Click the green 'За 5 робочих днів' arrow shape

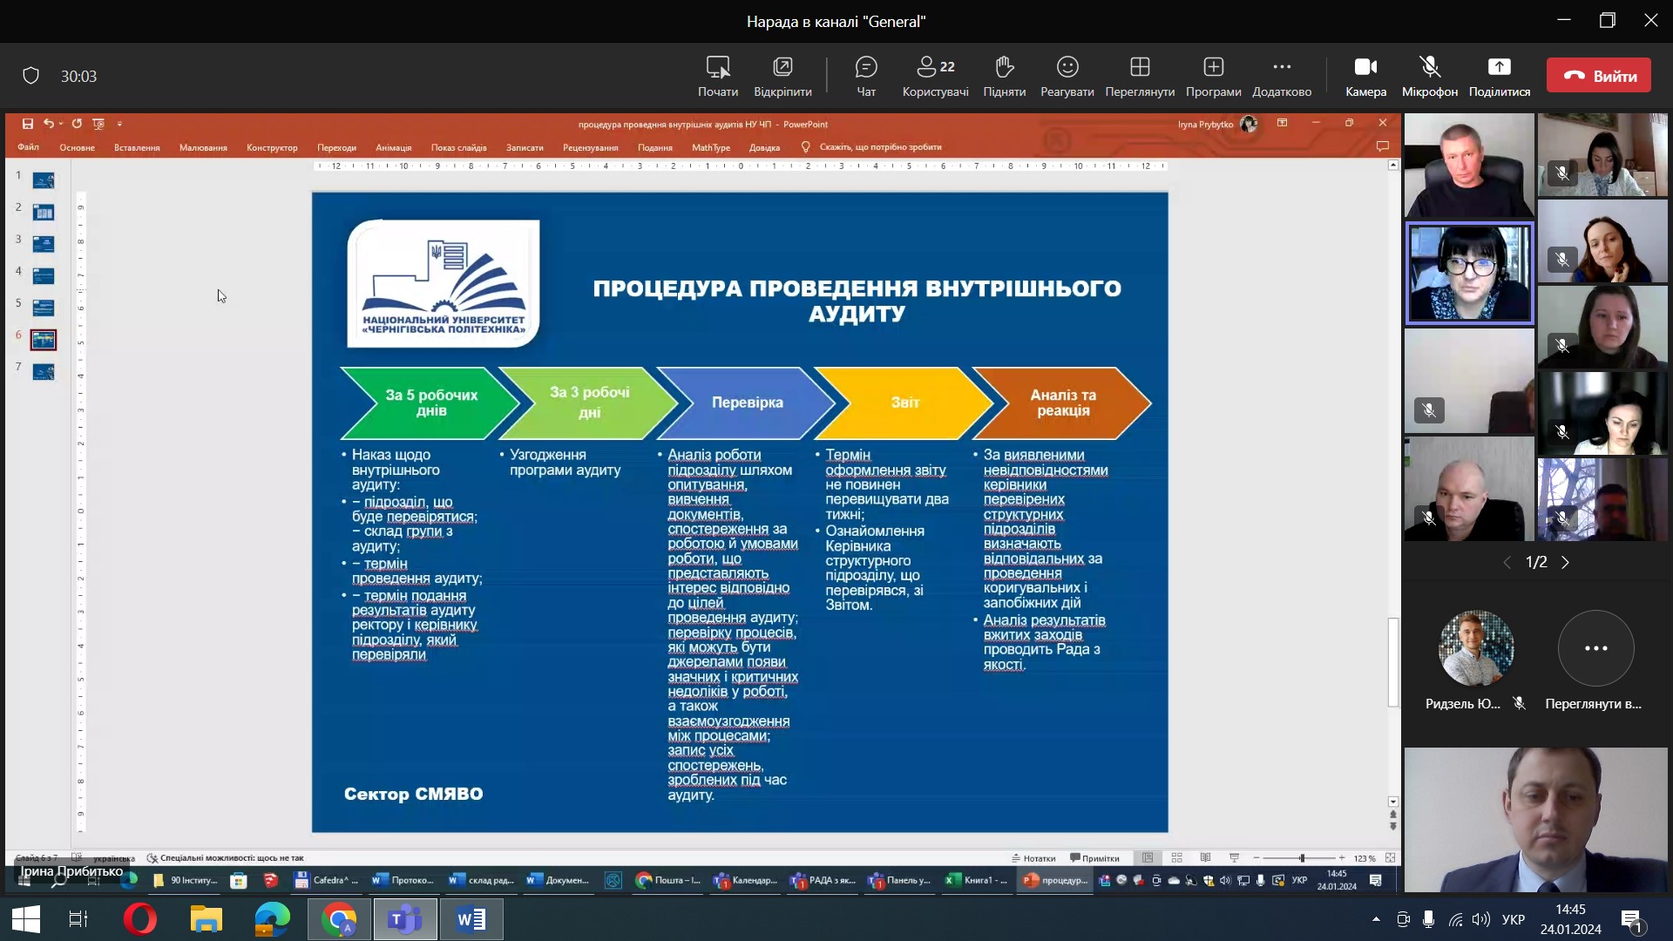pyautogui.click(x=430, y=403)
